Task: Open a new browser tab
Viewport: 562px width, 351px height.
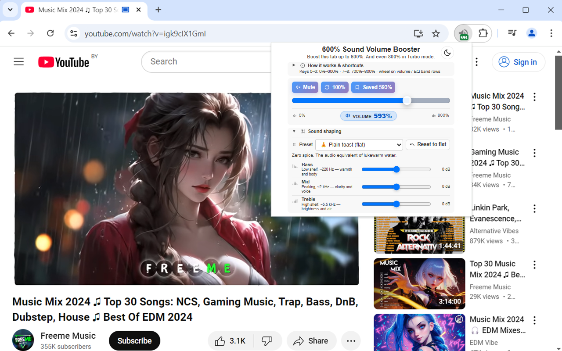Action: tap(159, 10)
